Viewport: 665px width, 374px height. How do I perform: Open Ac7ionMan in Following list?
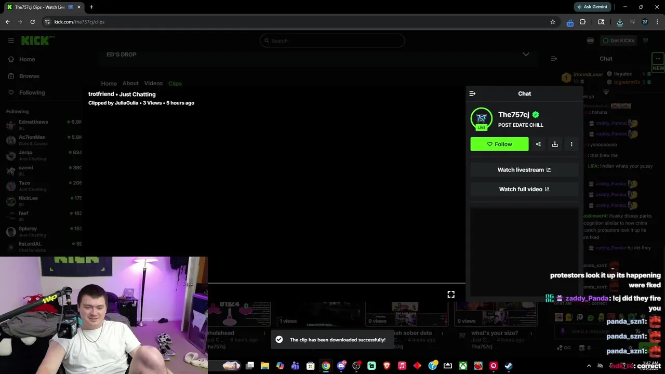tap(44, 140)
